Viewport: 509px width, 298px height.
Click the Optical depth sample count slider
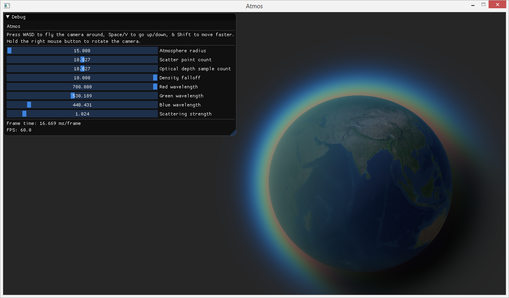pos(82,69)
